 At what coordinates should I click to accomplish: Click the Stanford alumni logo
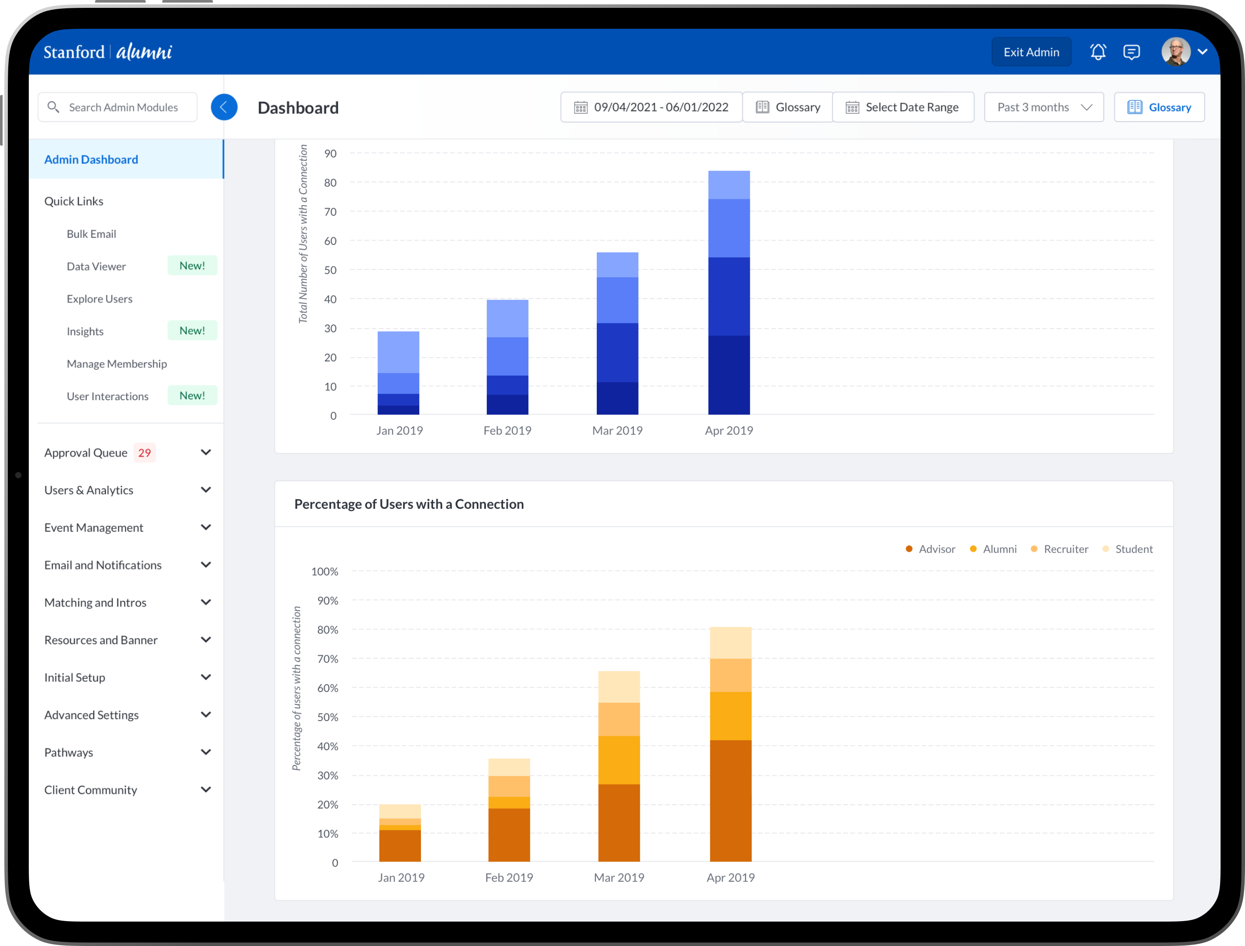pos(108,52)
